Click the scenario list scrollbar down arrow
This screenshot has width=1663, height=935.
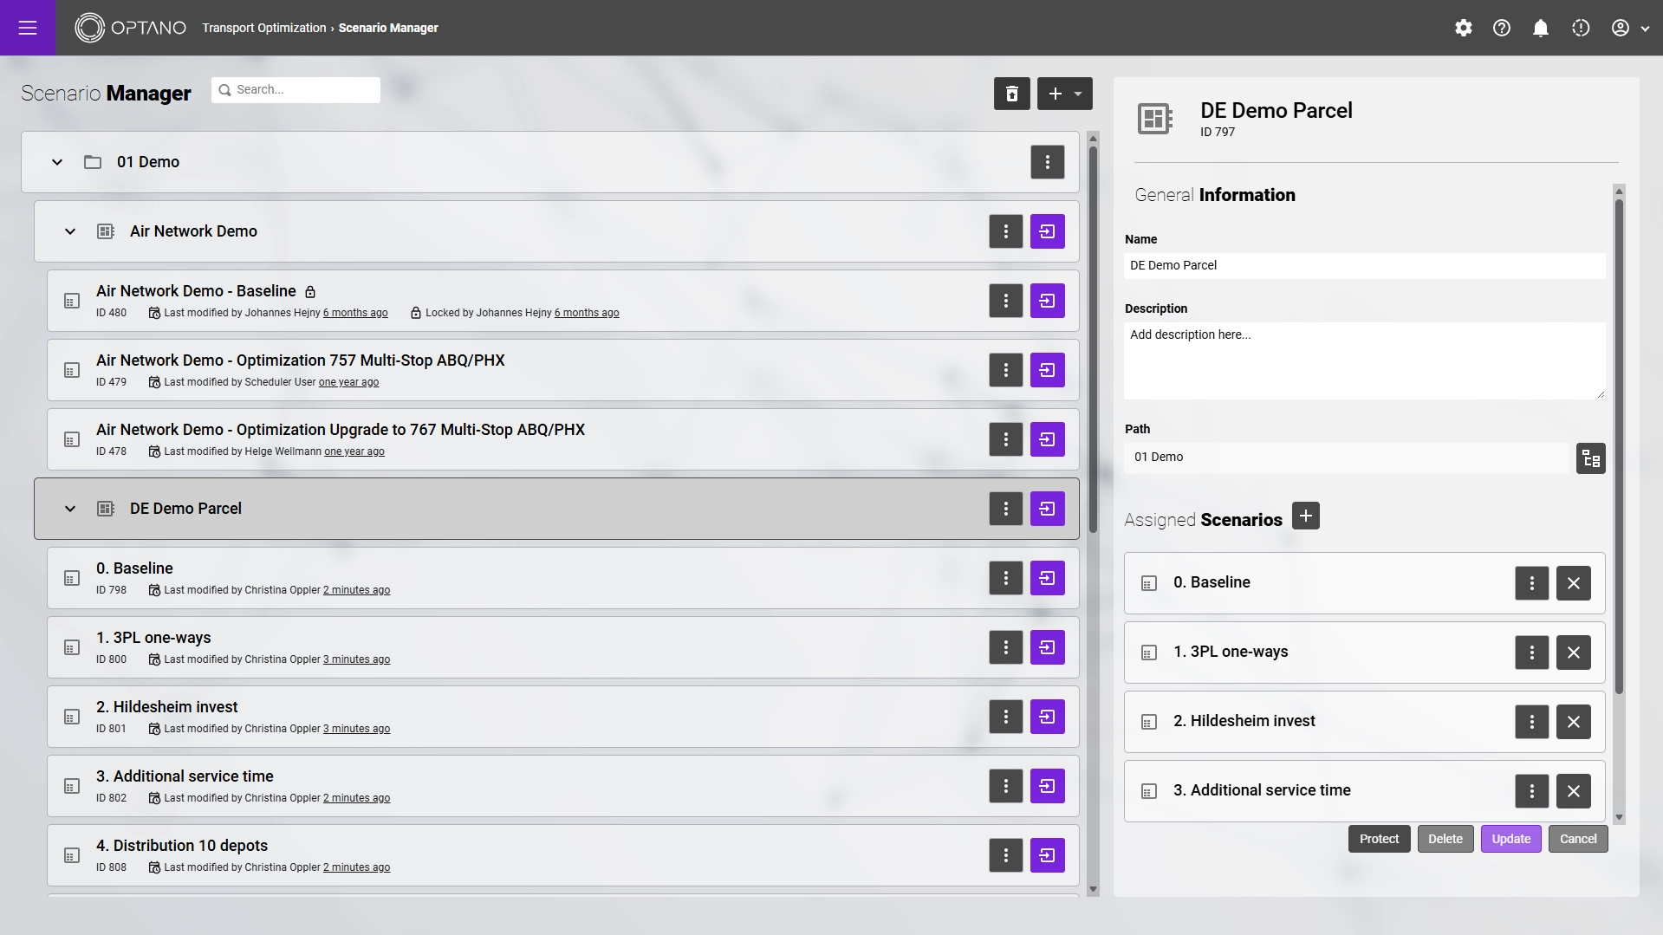(x=1093, y=889)
